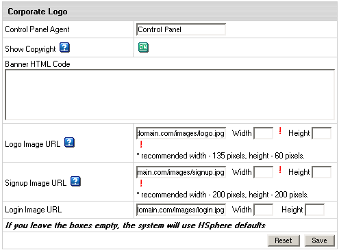
Task: Click the Logo image Width field
Action: [264, 133]
